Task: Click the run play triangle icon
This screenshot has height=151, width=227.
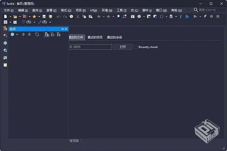Action: tap(195, 17)
